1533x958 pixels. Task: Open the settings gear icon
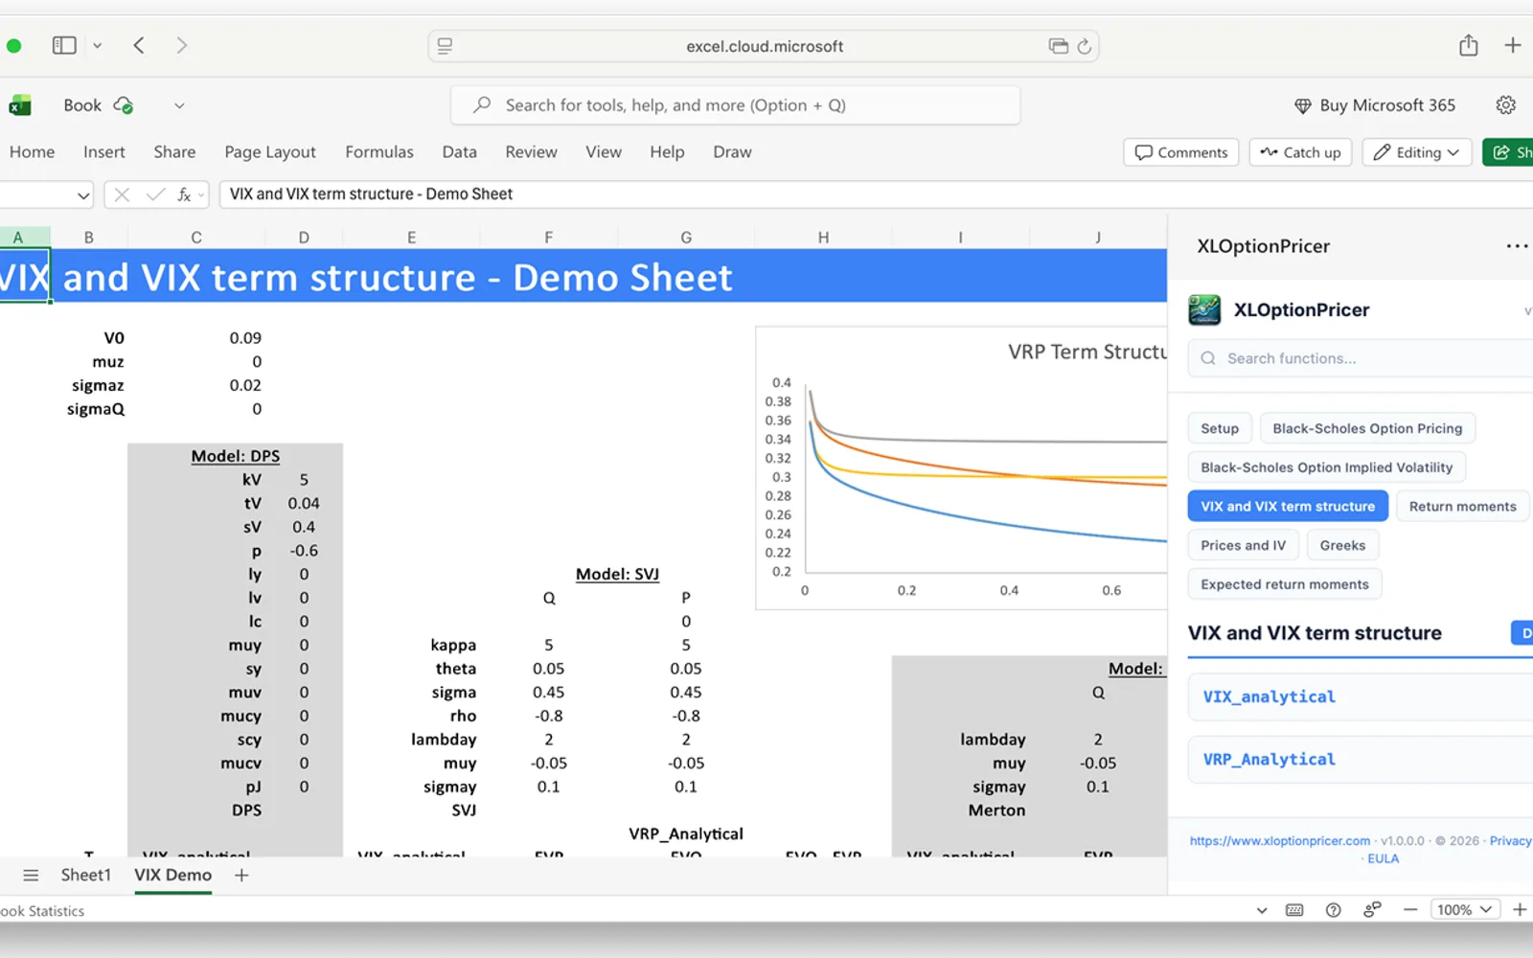point(1506,105)
